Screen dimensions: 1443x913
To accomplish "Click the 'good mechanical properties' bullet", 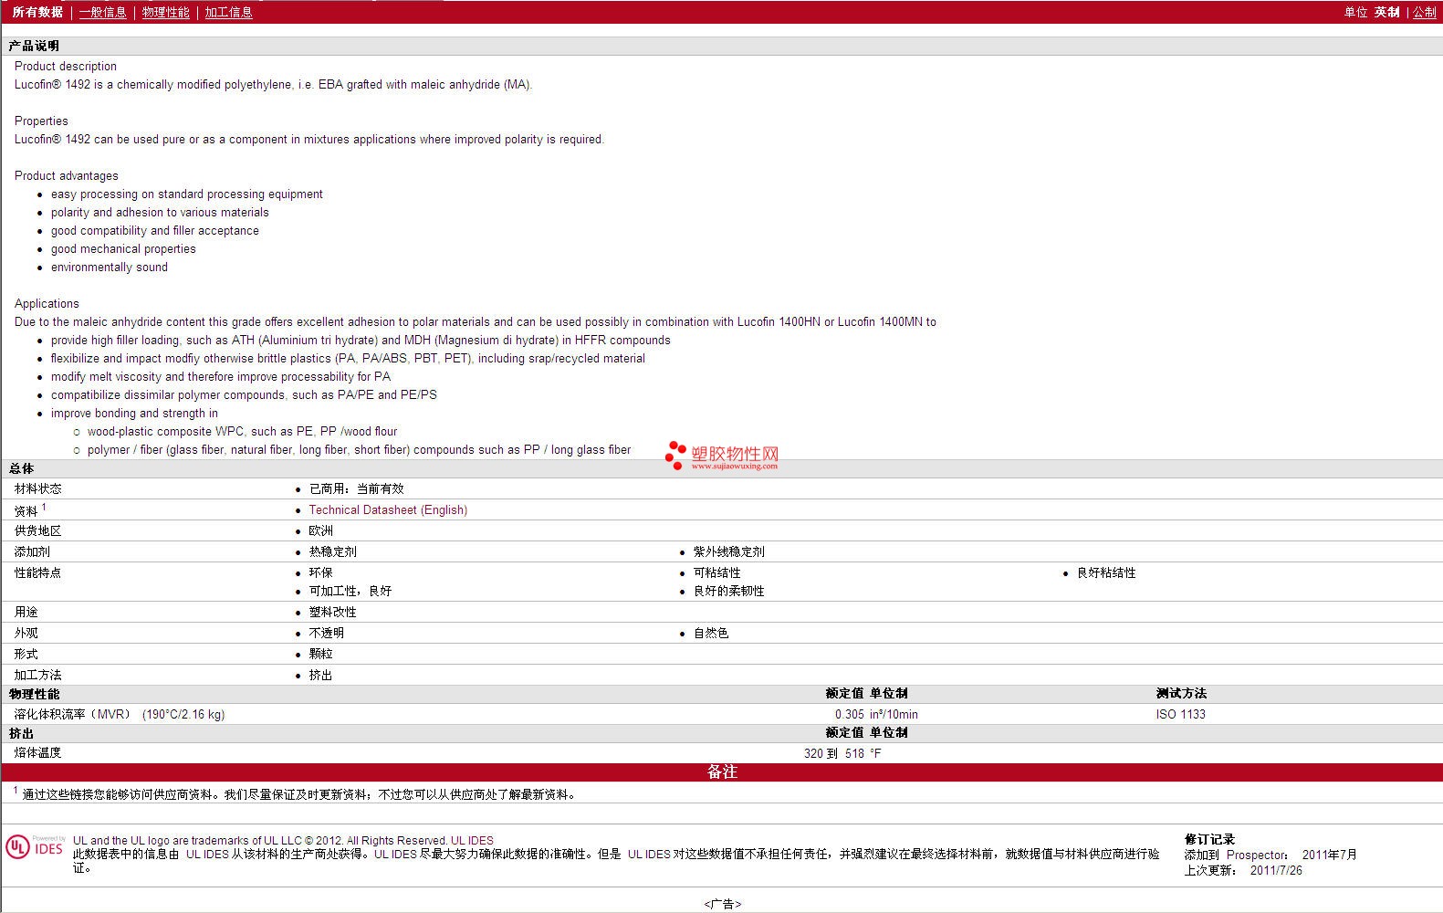I will click(123, 248).
